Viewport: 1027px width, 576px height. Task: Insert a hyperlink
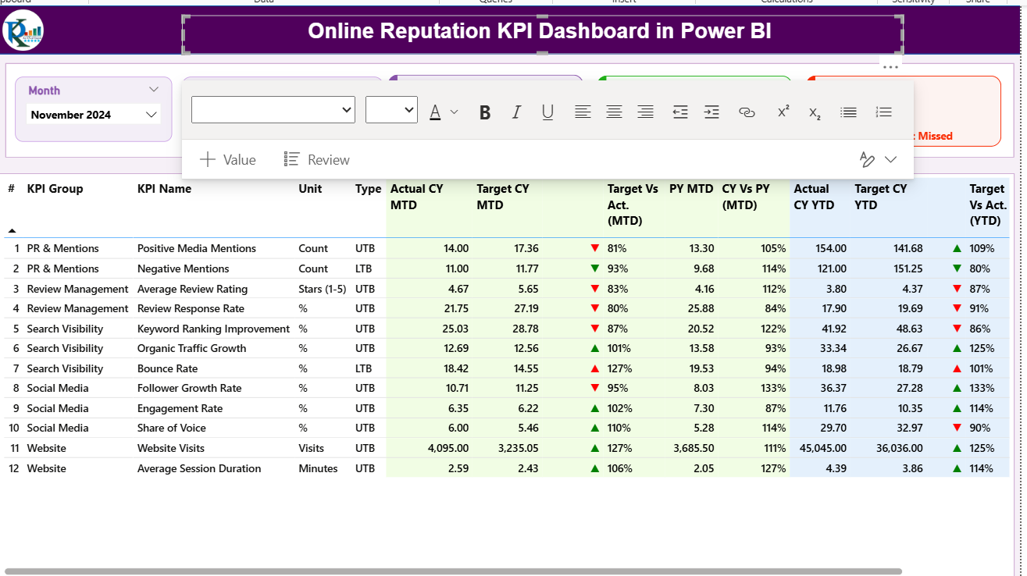[x=747, y=112]
